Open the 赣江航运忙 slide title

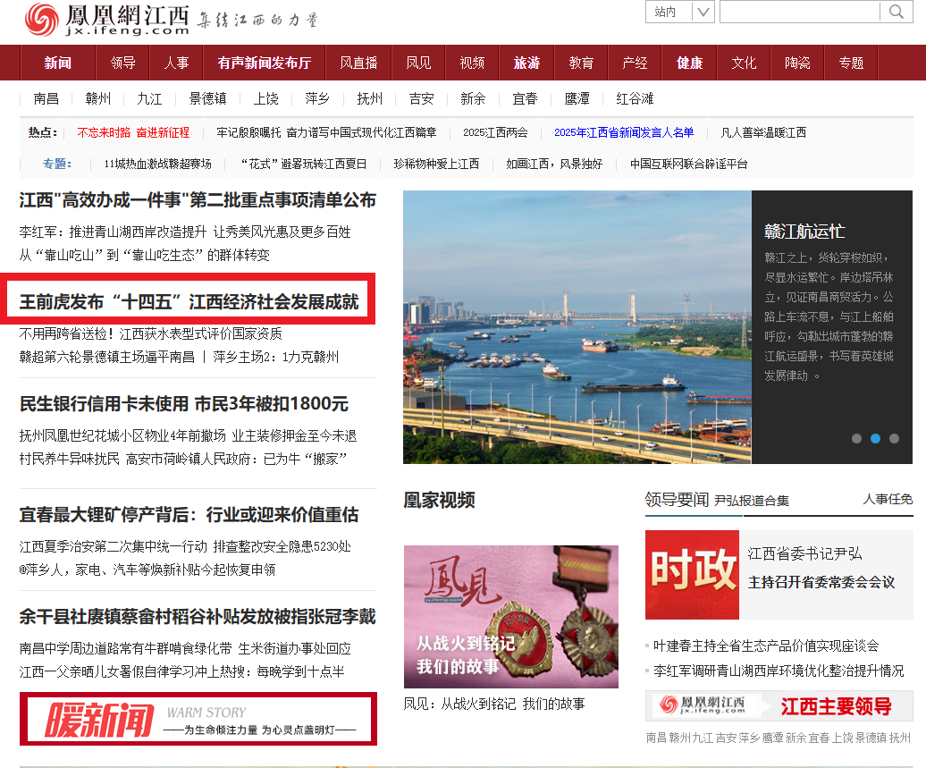(x=804, y=232)
